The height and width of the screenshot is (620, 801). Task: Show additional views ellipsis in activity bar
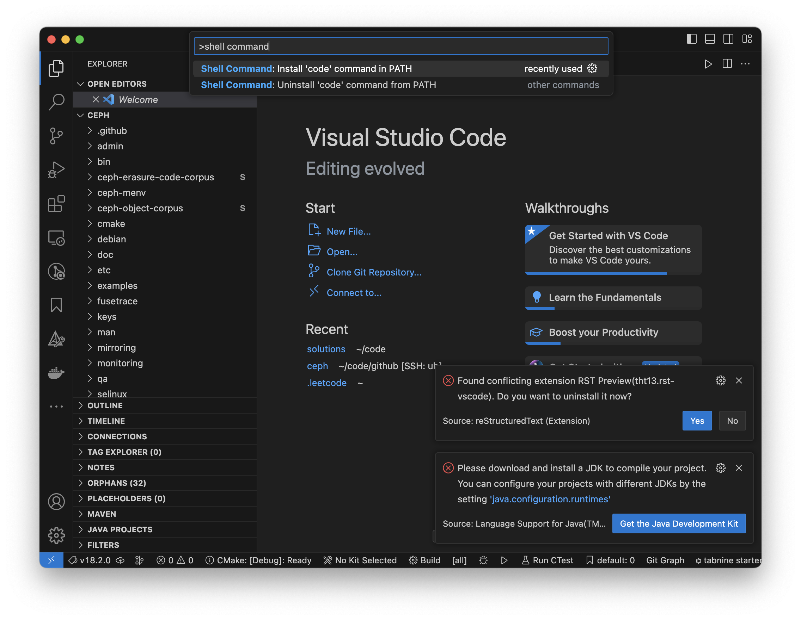click(x=56, y=407)
